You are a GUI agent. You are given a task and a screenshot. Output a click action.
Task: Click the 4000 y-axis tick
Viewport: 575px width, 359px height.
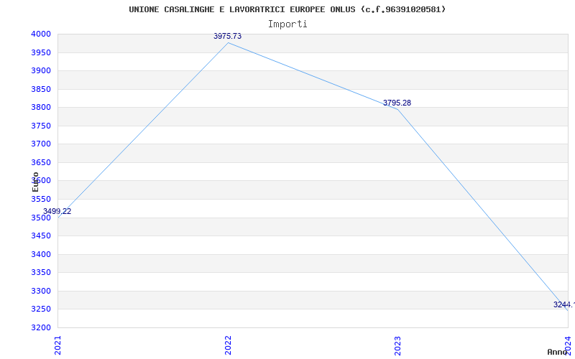point(41,34)
